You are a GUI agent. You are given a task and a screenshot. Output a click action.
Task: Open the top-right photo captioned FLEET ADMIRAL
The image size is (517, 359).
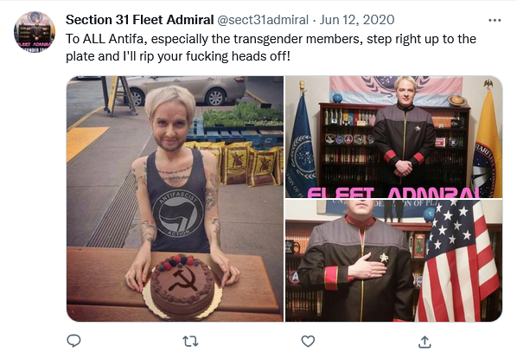point(393,137)
